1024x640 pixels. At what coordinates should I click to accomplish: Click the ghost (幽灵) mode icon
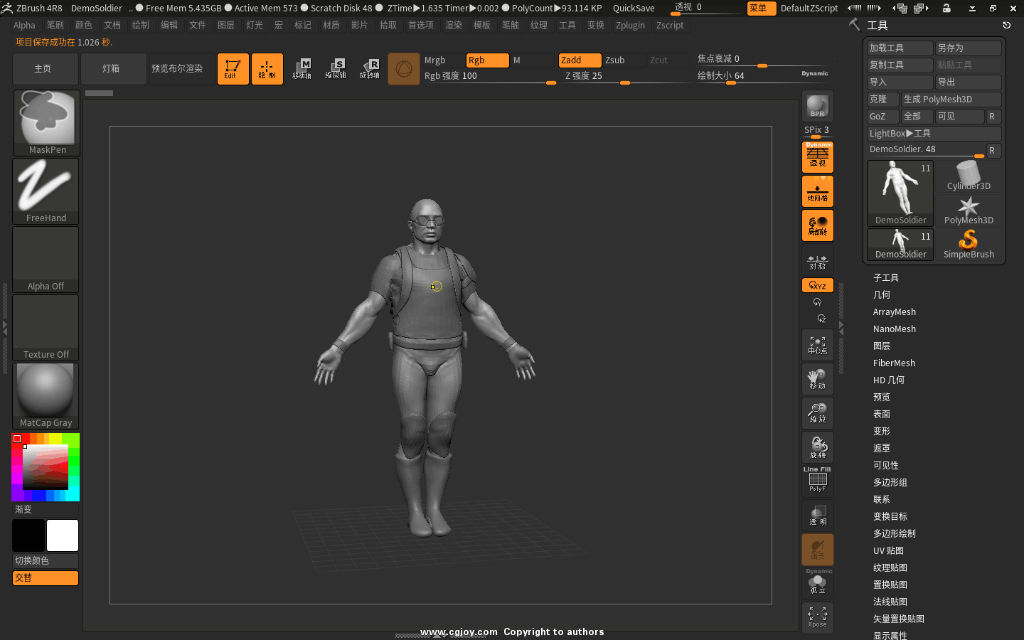pyautogui.click(x=818, y=550)
